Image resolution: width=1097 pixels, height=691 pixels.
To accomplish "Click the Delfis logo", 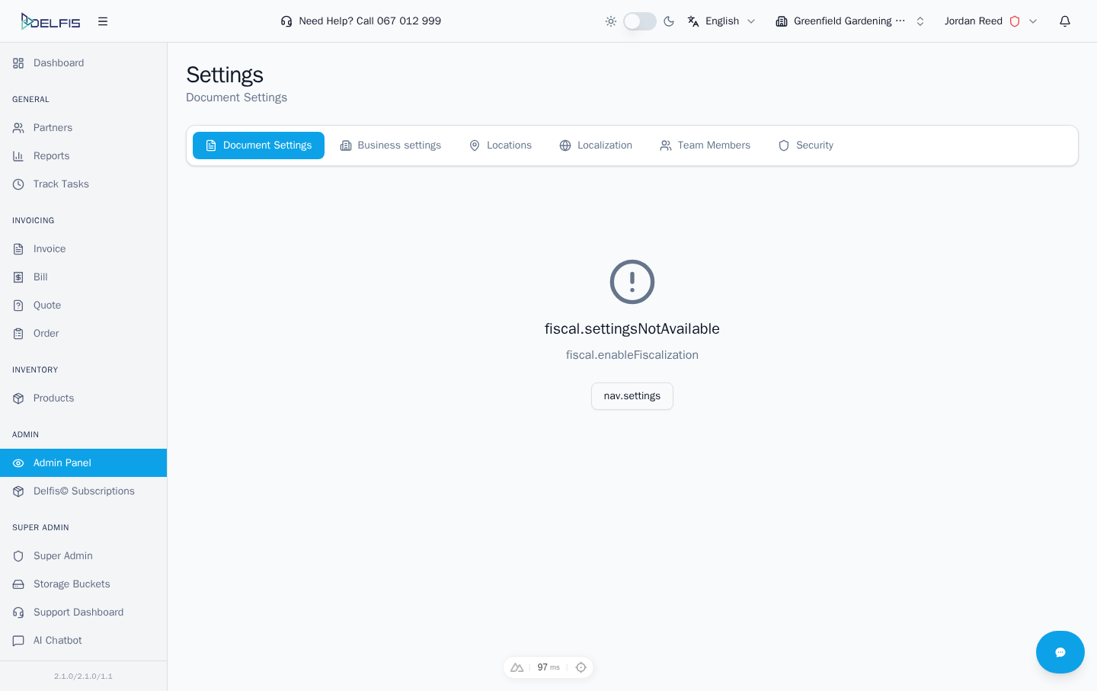I will click(x=50, y=21).
